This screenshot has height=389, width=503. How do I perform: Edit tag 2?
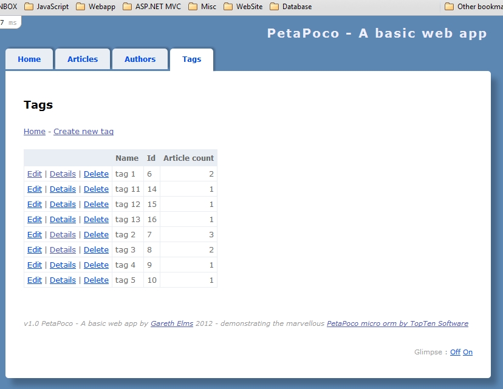click(x=35, y=235)
